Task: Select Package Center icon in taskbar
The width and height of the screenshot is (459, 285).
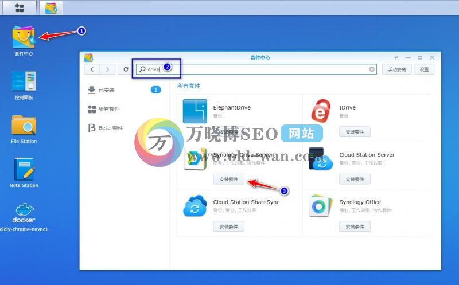Action: tap(51, 8)
